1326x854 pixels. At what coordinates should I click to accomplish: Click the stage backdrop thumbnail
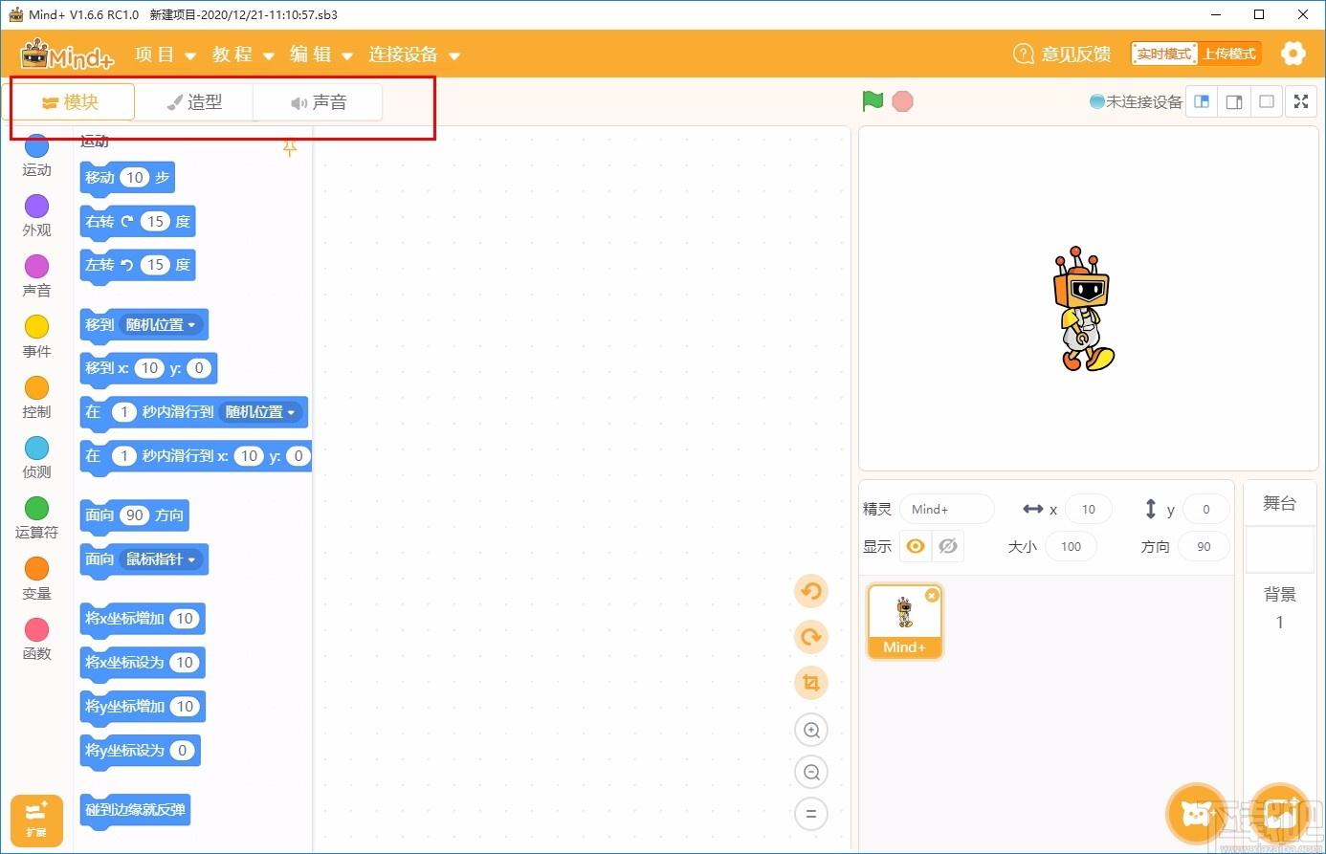(x=1279, y=549)
